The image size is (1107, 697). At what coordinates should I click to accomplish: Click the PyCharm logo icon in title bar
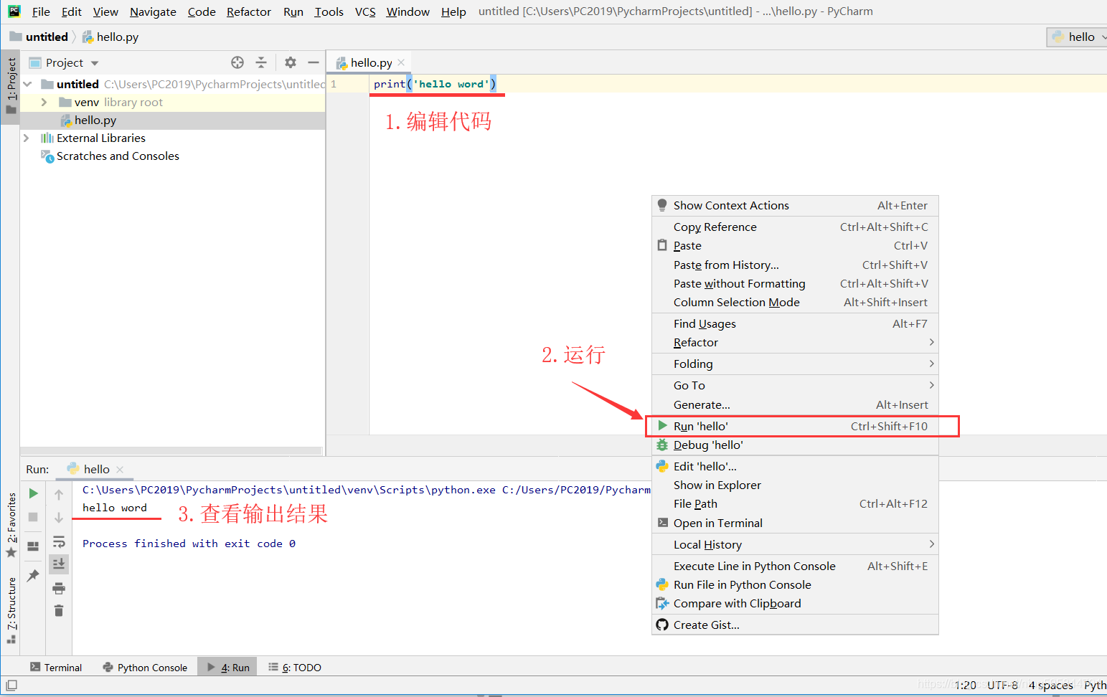pos(14,11)
